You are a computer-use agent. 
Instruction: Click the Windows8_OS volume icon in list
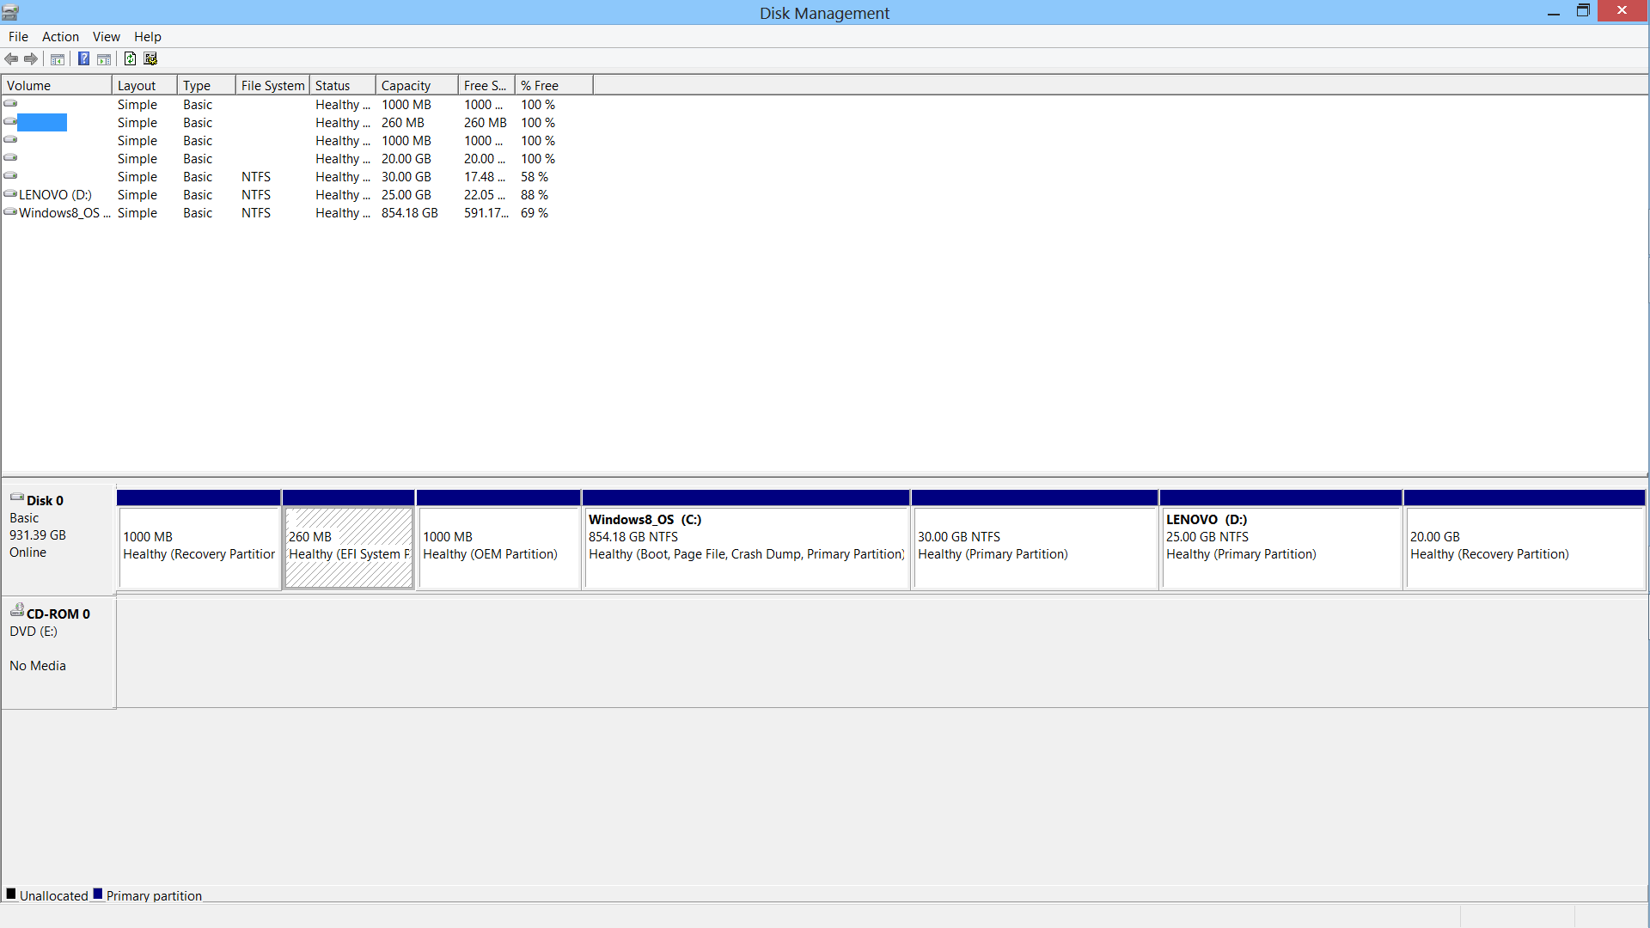(10, 212)
